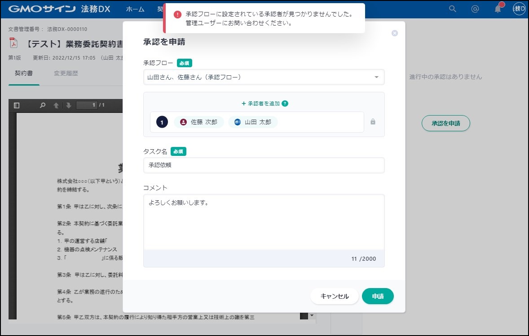Expand the 承認フロー dropdown

click(x=376, y=77)
